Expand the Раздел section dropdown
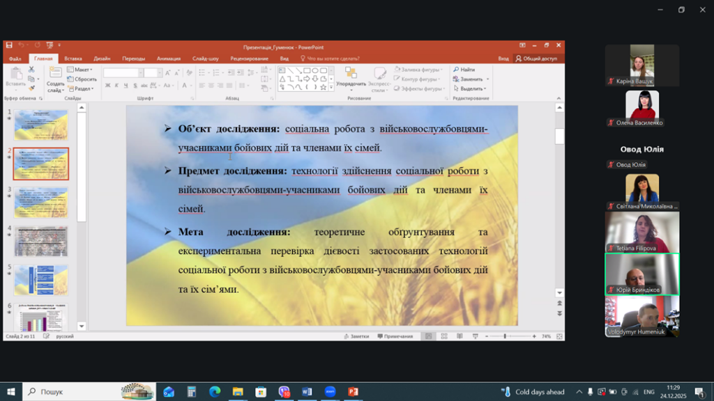The image size is (714, 401). [83, 88]
